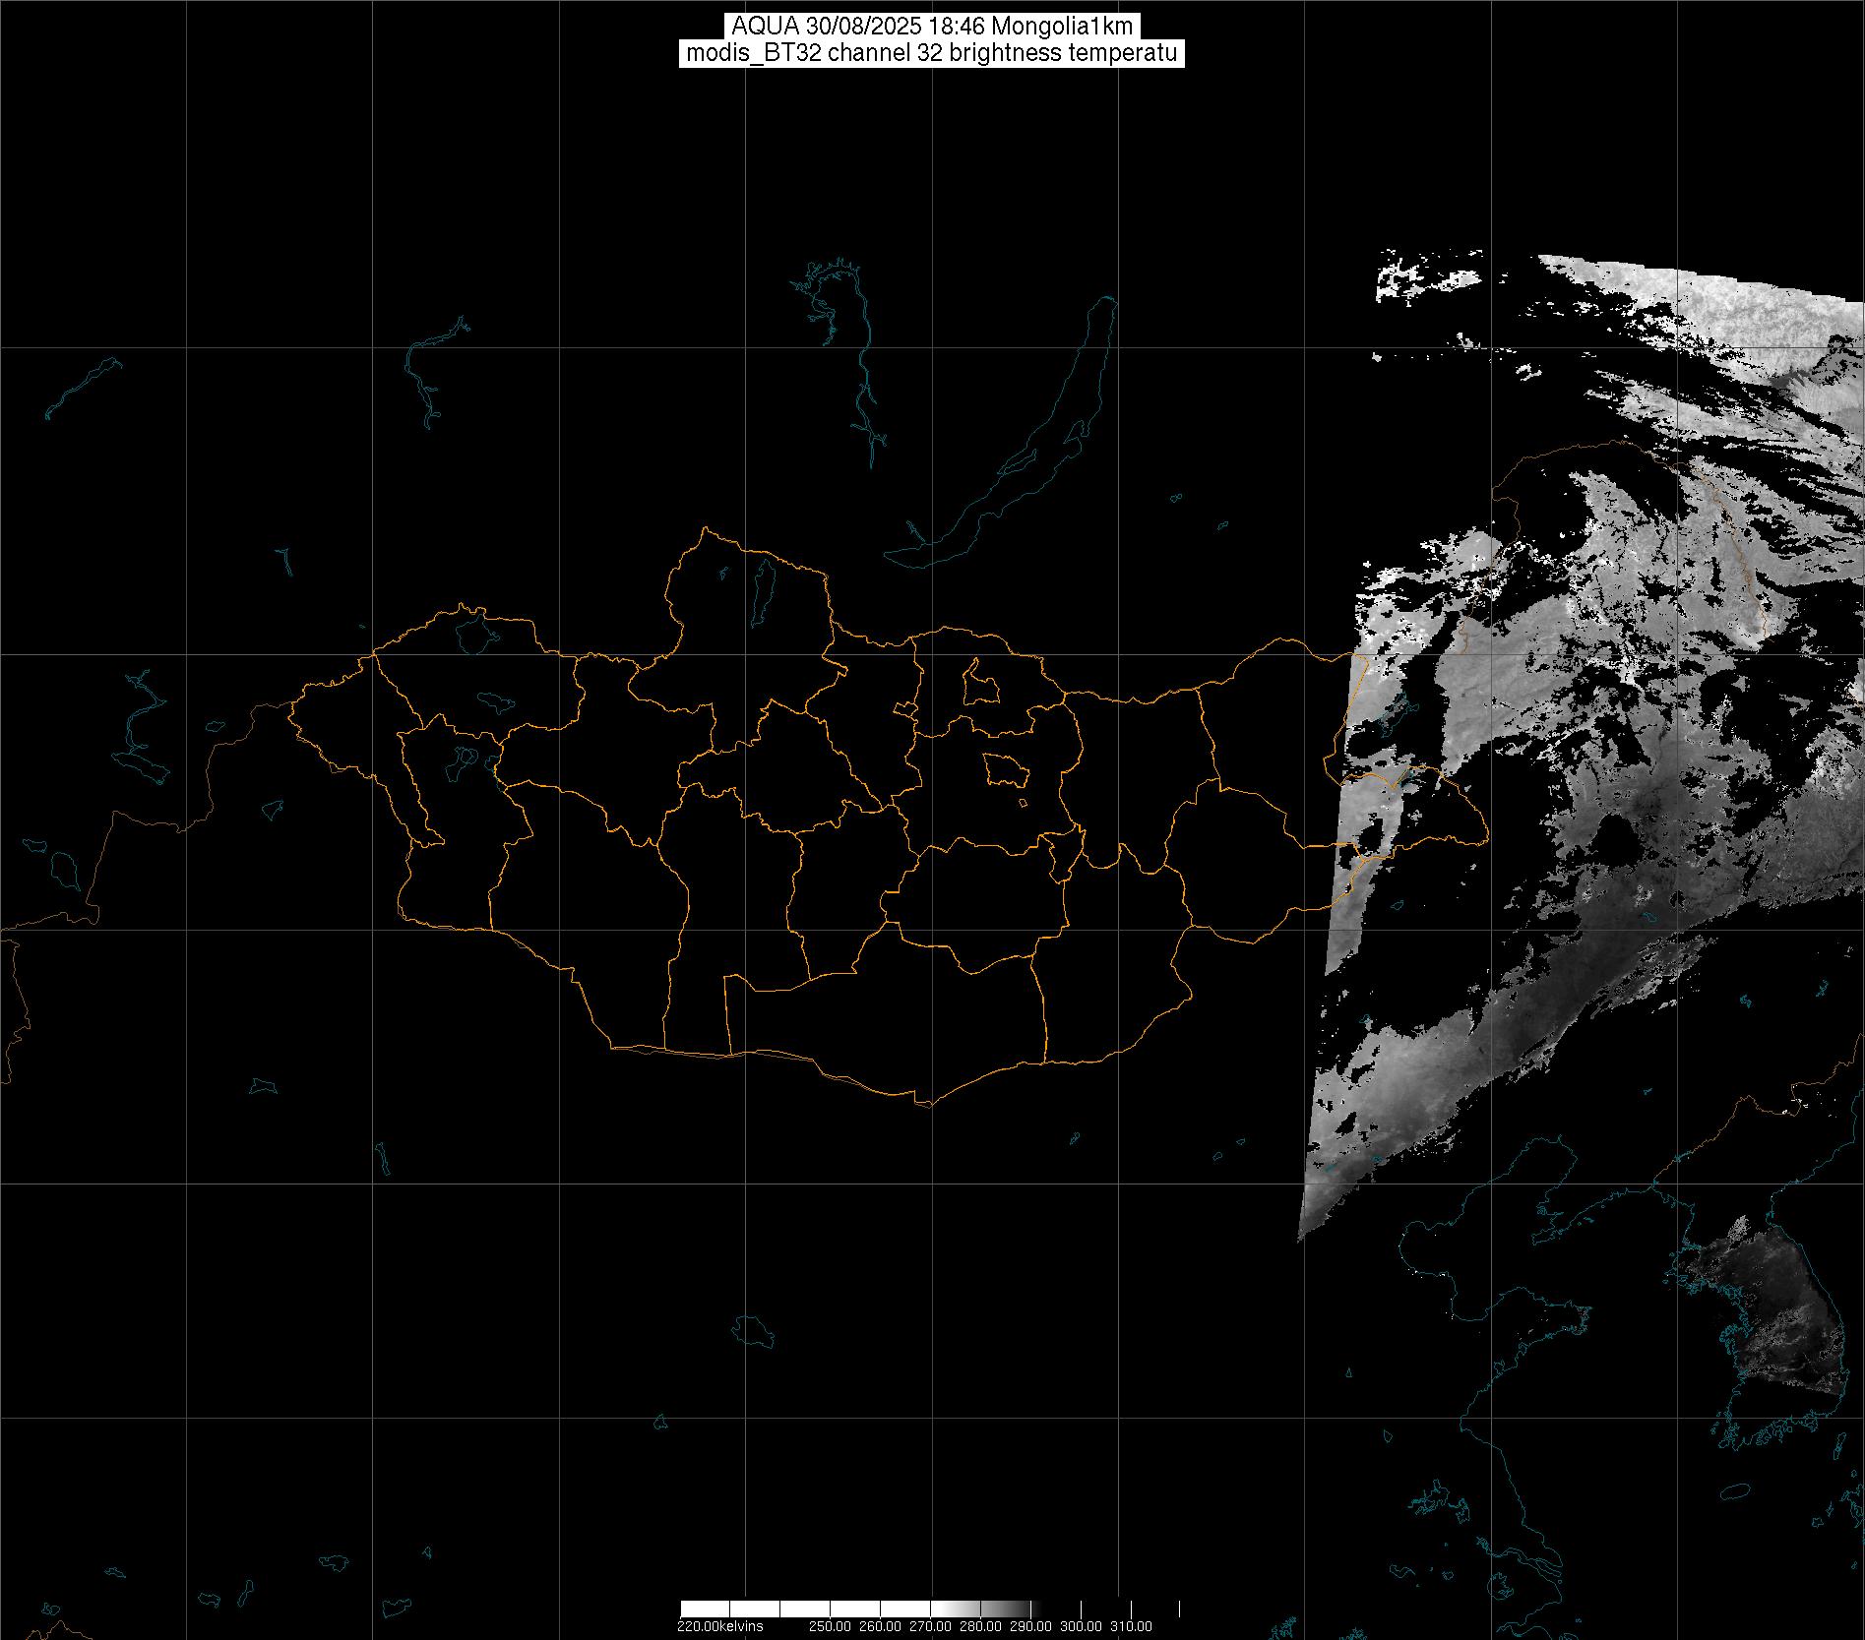This screenshot has height=1640, width=1865.
Task: Pick the 300.00 value on the scale
Action: (1081, 1626)
